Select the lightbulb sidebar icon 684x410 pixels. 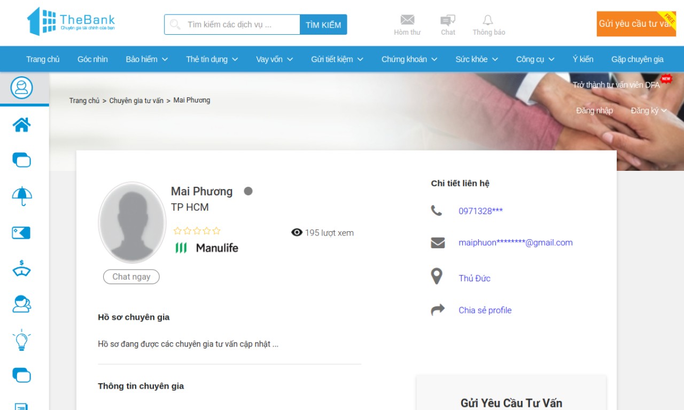coord(21,340)
